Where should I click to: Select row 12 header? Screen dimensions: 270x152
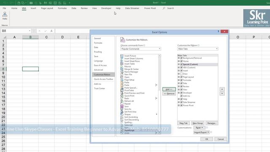pos(3,85)
